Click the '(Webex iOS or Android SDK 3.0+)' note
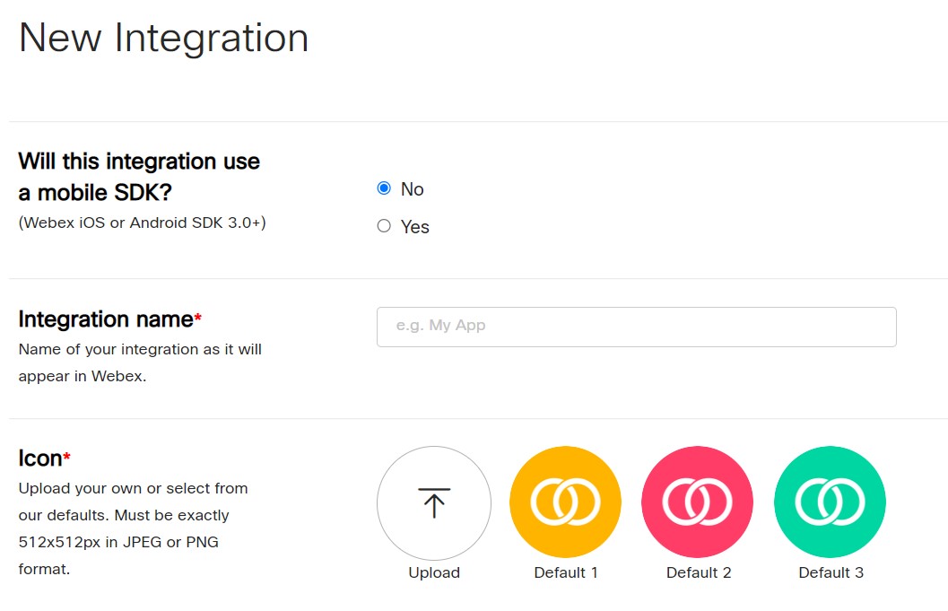 tap(142, 223)
